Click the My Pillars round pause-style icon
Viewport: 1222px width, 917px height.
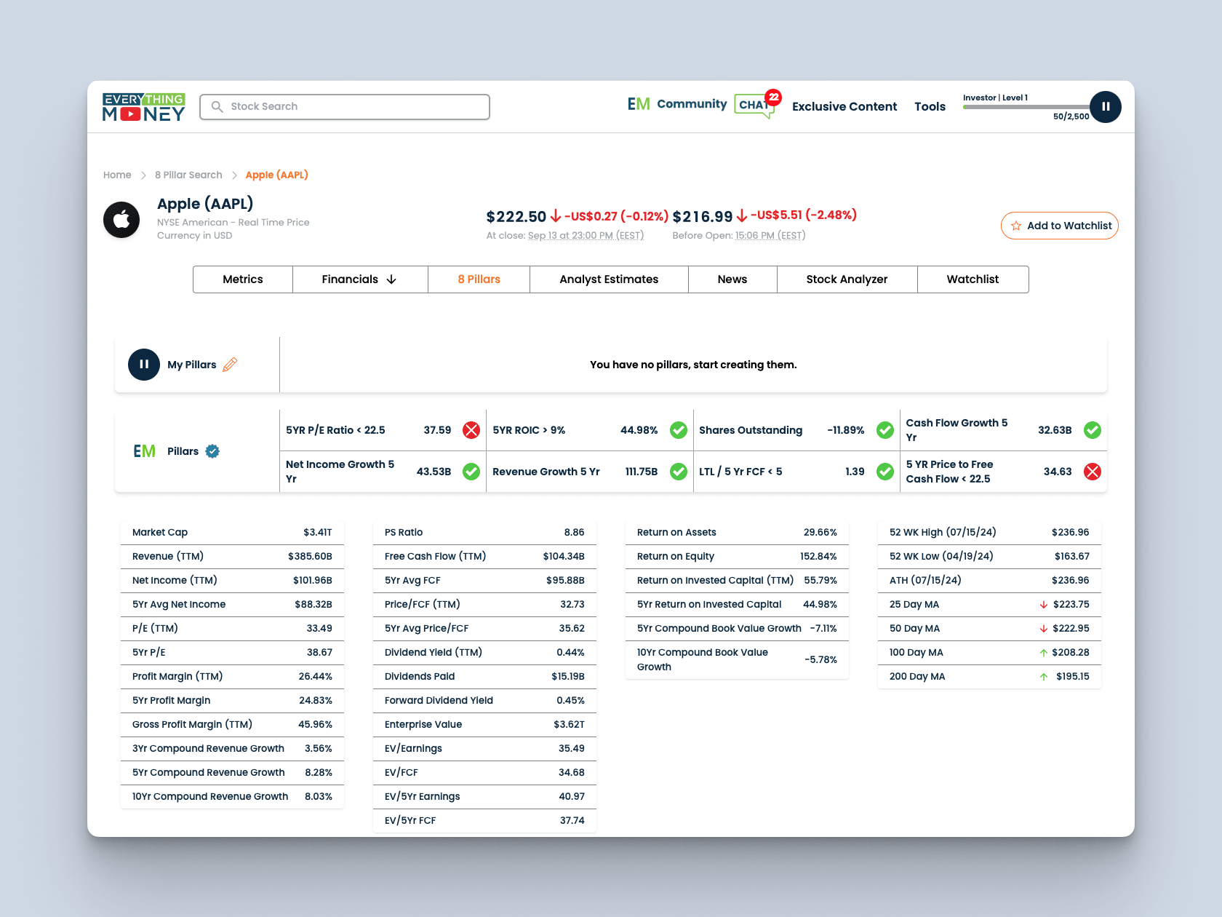(144, 365)
